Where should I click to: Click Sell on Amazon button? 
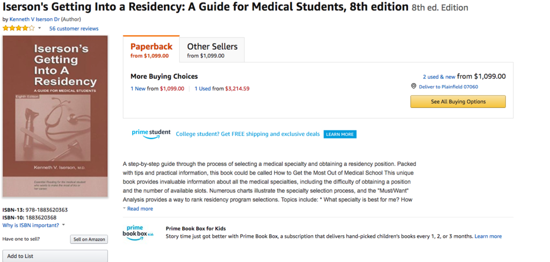coord(89,239)
